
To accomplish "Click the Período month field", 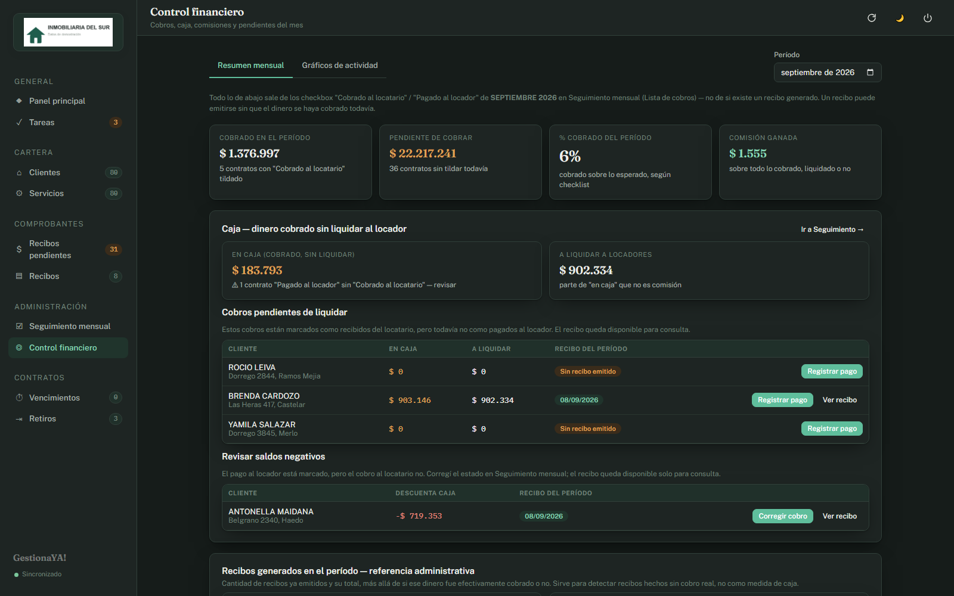I will (828, 72).
